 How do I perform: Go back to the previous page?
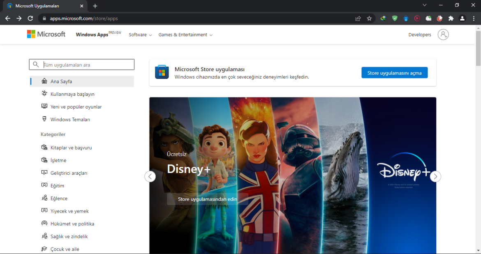click(x=8, y=18)
